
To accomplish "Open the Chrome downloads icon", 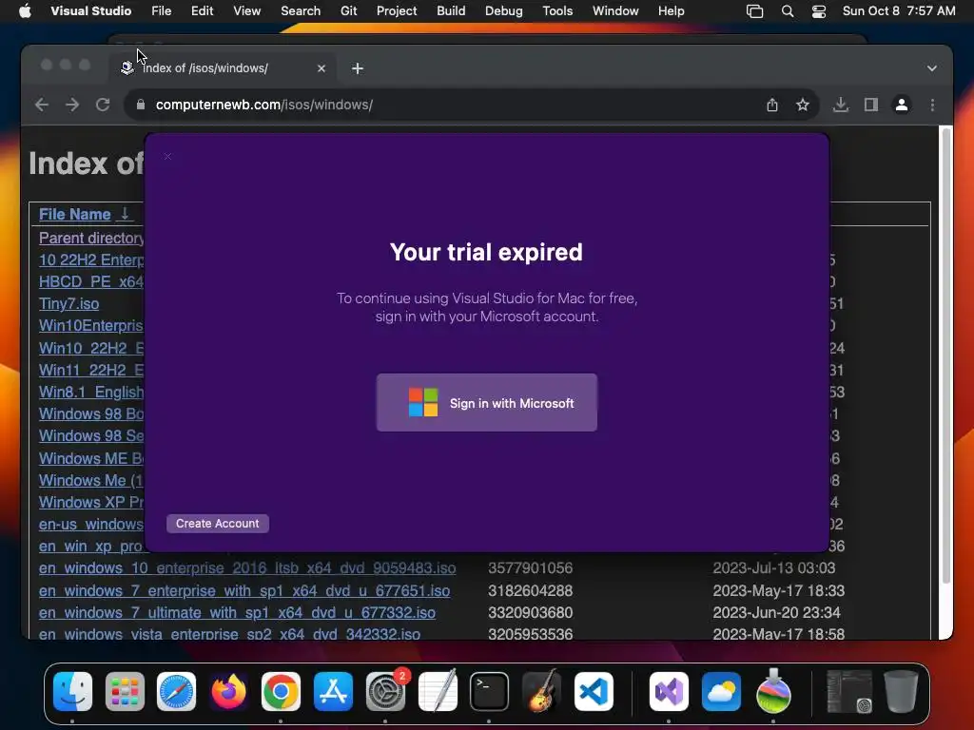I will pos(841,105).
